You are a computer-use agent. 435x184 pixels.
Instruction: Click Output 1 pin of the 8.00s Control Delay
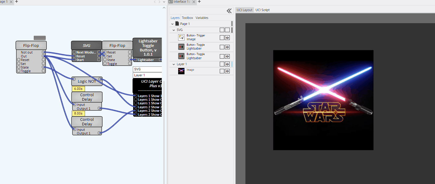(99, 133)
